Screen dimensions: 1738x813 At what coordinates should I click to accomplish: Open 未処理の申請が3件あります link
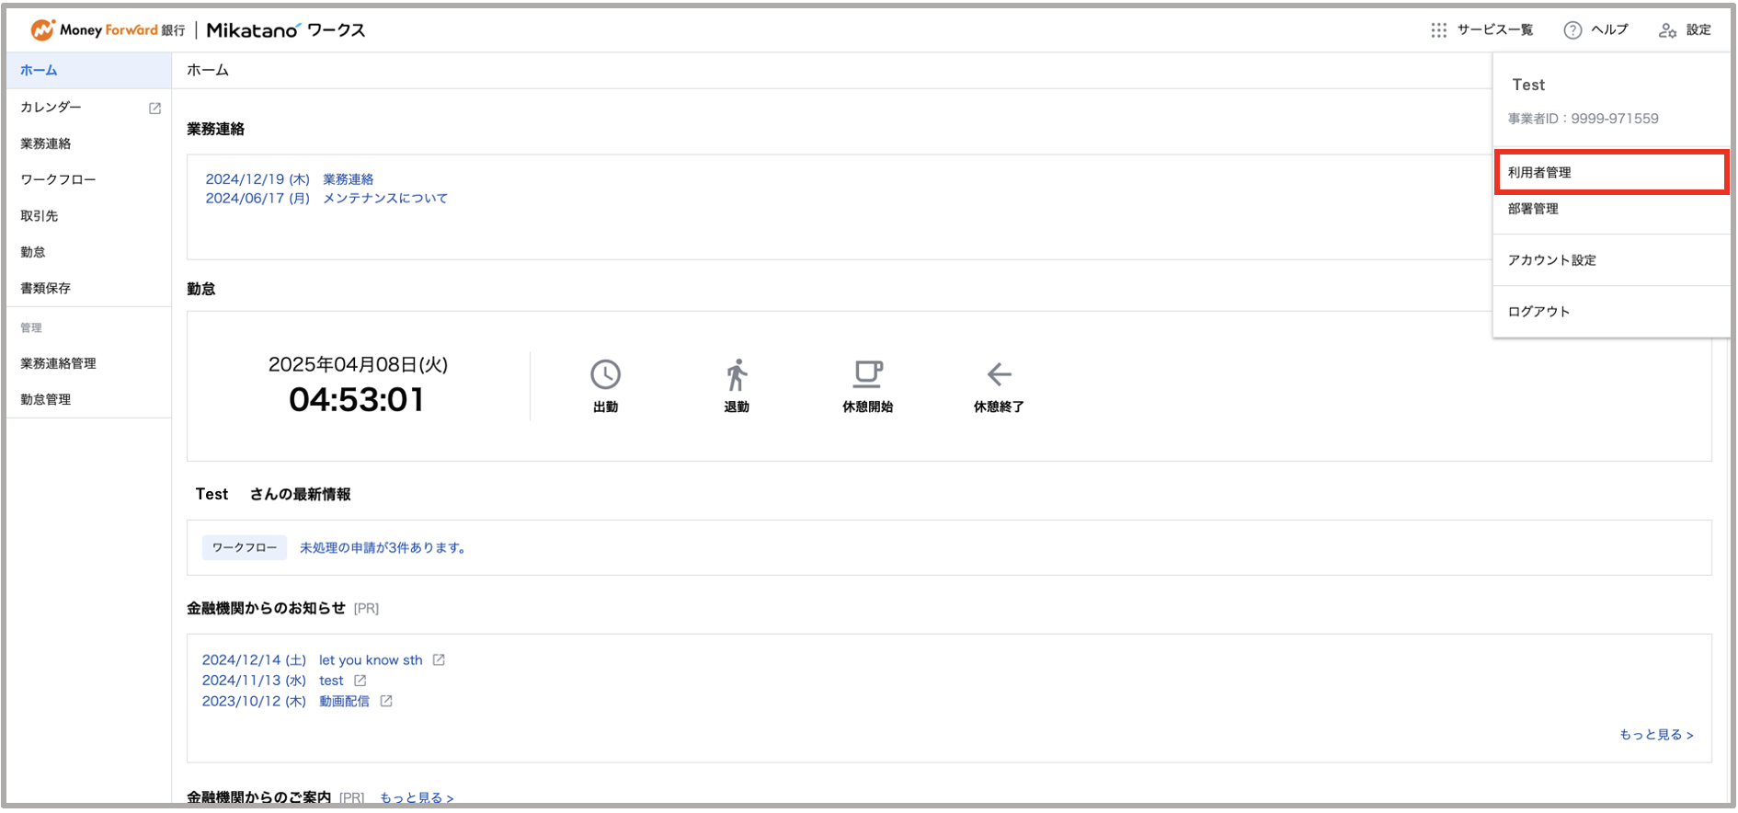point(383,547)
